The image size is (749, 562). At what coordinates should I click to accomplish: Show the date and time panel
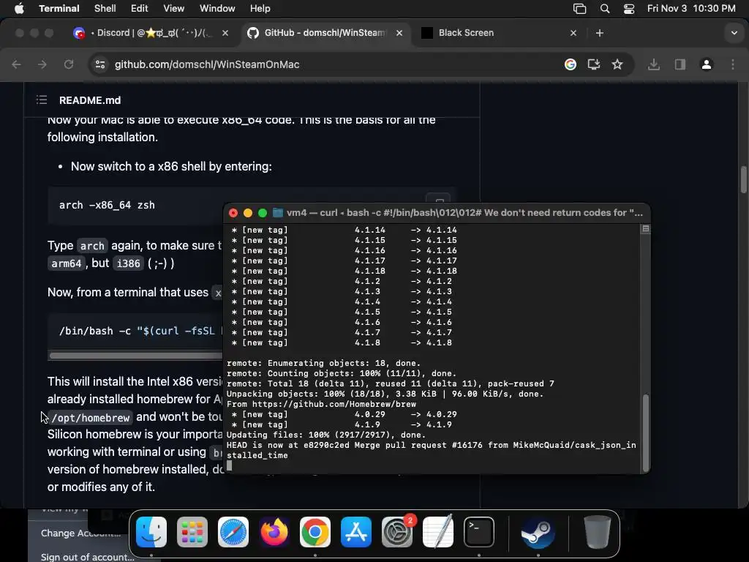691,9
